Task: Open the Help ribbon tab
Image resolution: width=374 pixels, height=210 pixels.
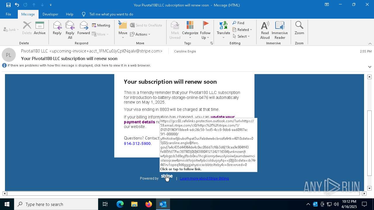Action: [70, 14]
